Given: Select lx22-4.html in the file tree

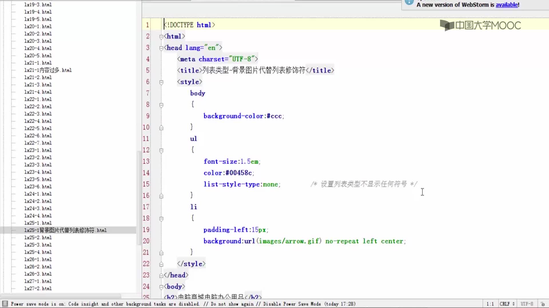Looking at the screenshot, I should pos(38,121).
